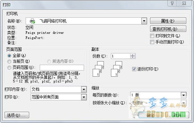Enable the 打印到文件 checkbox

(152, 36)
